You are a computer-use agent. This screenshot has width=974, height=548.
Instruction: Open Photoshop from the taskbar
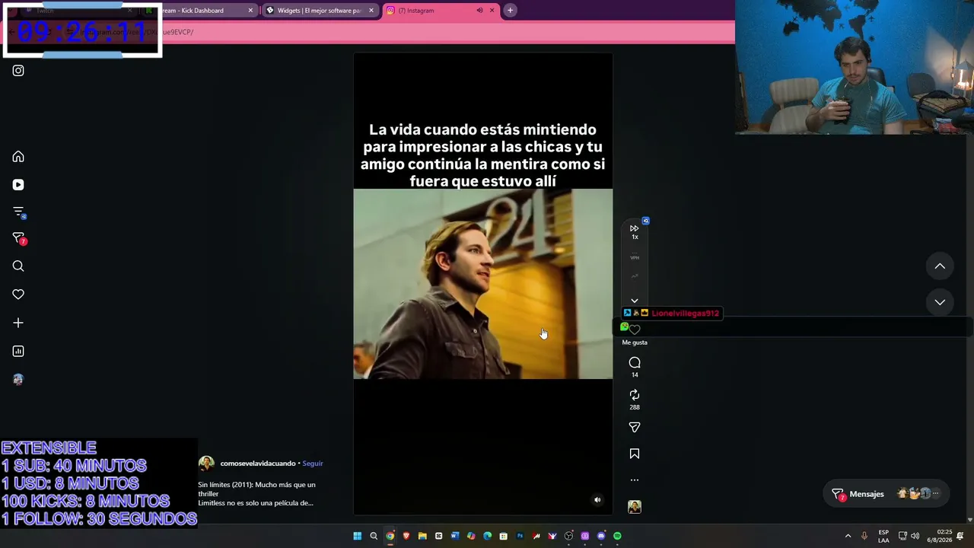[520, 536]
